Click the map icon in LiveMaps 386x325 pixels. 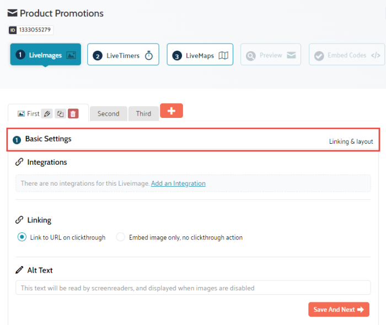point(223,55)
